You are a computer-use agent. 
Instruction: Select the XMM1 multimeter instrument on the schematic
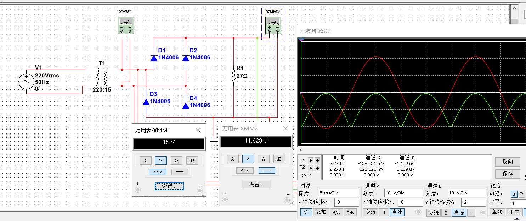(x=126, y=25)
